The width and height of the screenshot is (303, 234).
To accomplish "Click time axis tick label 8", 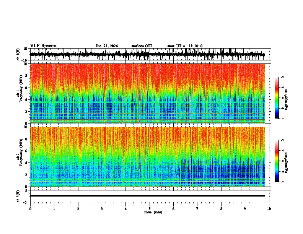I will (221, 209).
